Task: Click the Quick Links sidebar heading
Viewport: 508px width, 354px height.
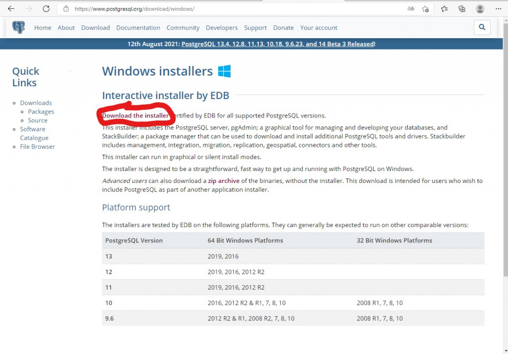Action: tap(26, 77)
